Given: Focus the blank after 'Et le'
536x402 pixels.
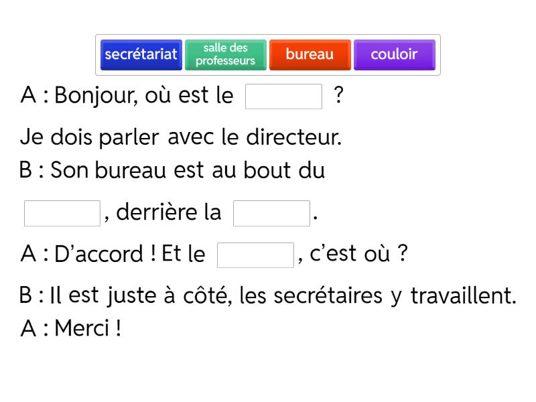Looking at the screenshot, I should pyautogui.click(x=255, y=255).
